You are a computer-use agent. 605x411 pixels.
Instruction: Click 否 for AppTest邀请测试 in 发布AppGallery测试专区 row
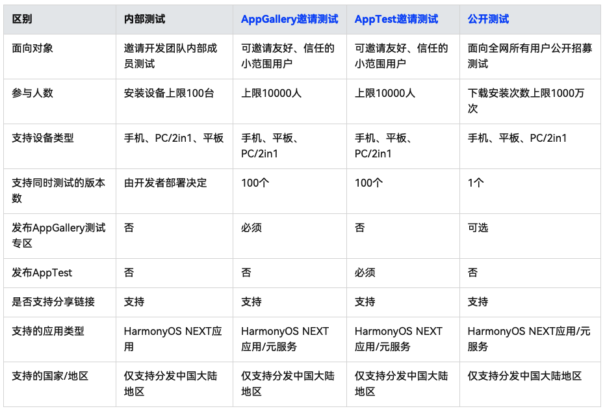359,228
